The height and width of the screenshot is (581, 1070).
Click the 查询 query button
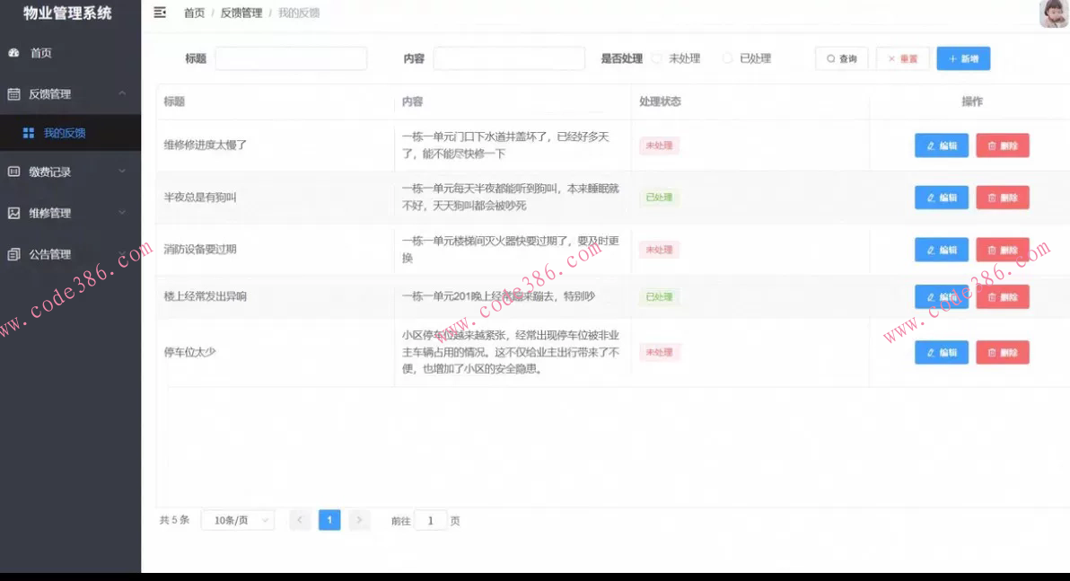(841, 57)
